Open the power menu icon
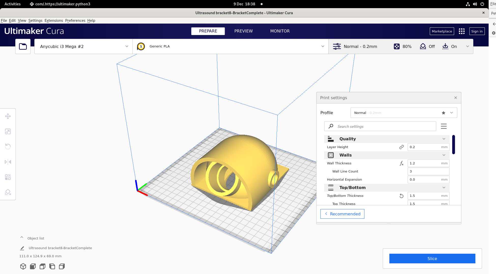Image resolution: width=496 pixels, height=274 pixels. click(482, 4)
